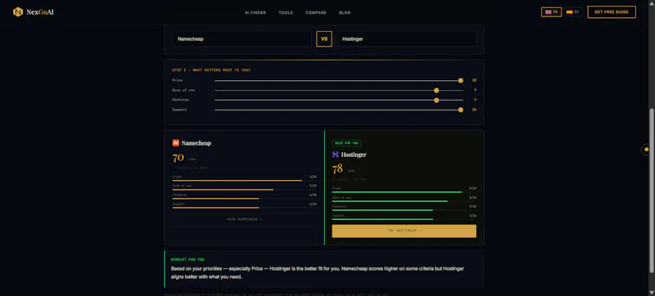Click the NexGoAI hexagon logo icon

[x=17, y=12]
